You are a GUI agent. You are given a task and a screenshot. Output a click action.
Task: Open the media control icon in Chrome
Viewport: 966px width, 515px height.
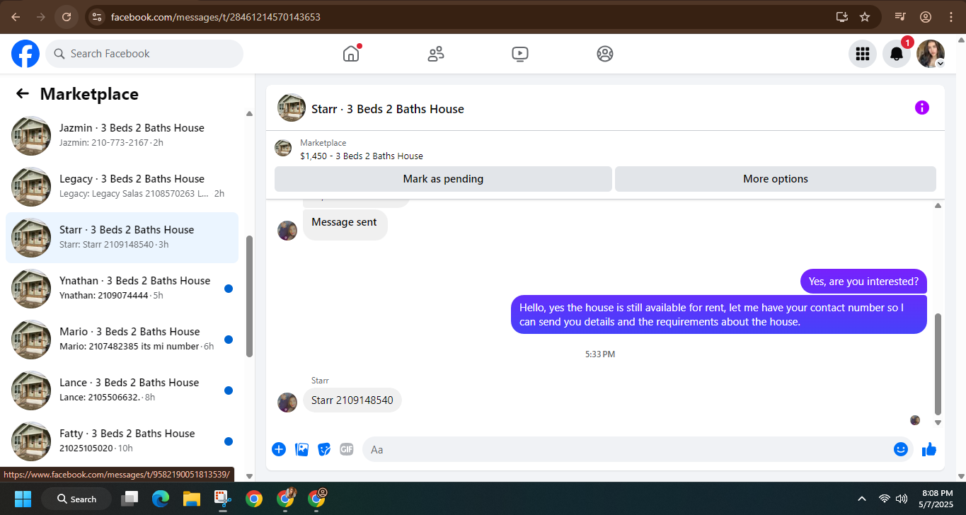click(900, 16)
